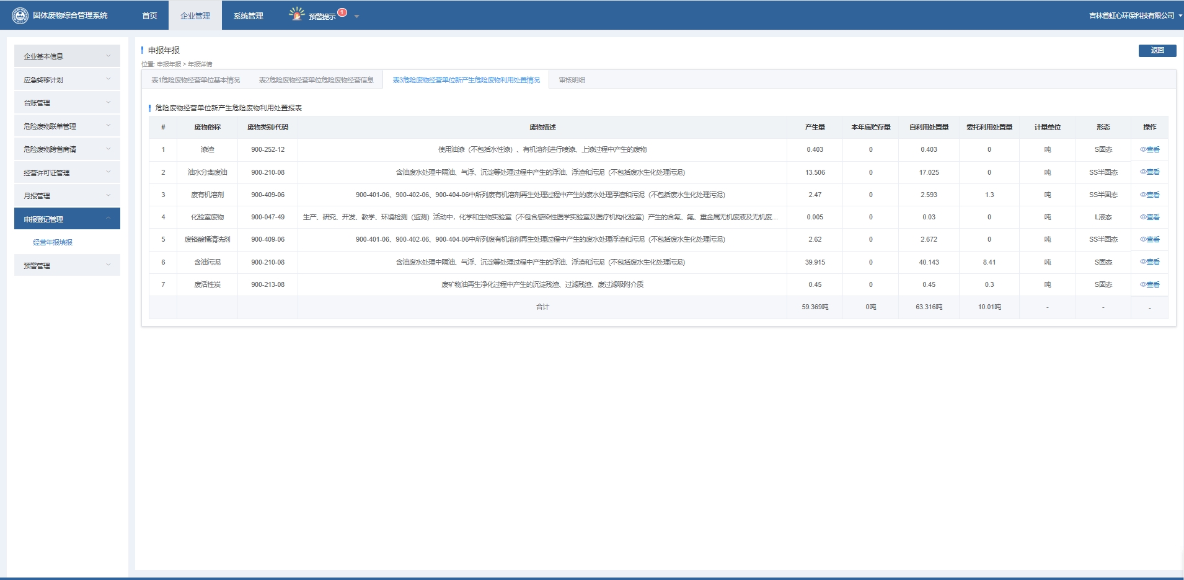Screen dimensions: 1184x580
Task: Click the system logo emblem in header
Action: [x=20, y=15]
